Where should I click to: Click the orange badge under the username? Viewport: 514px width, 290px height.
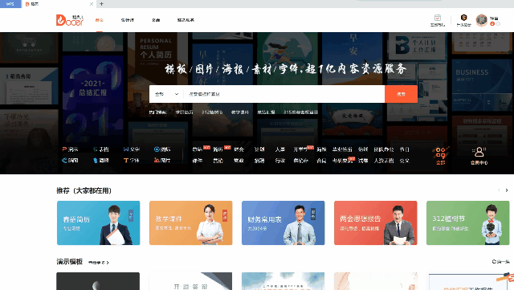(x=492, y=24)
